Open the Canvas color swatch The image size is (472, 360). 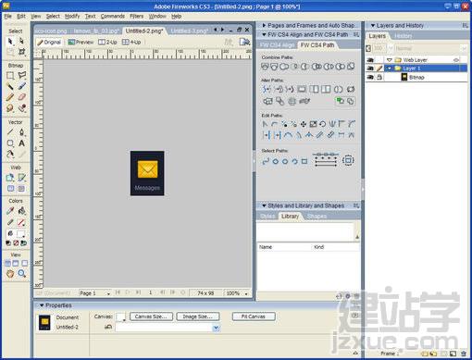point(120,317)
